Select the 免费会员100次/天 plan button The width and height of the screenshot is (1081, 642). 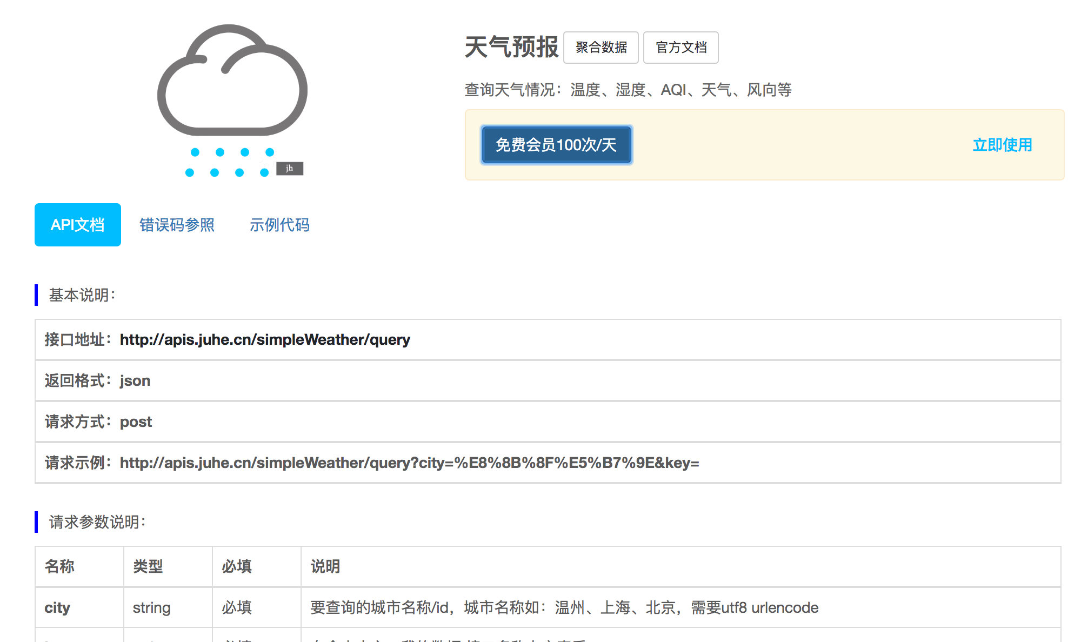[556, 145]
